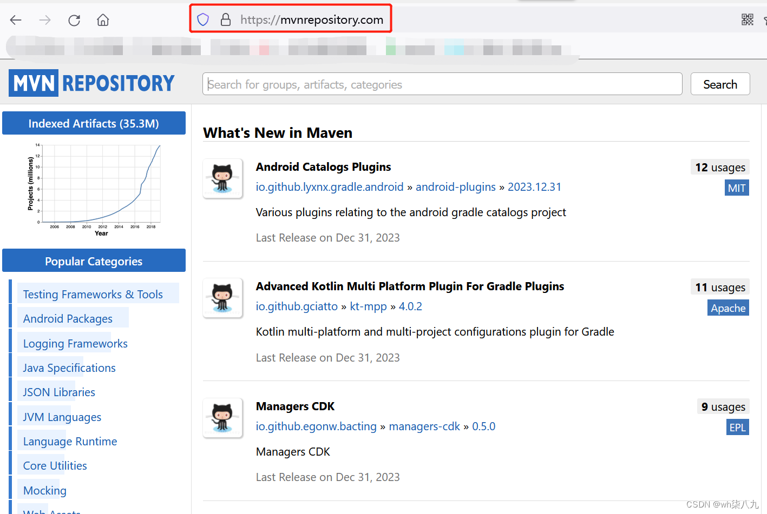767x514 pixels.
Task: Open the Indexed Artifacts (35.3M) header
Action: point(94,123)
